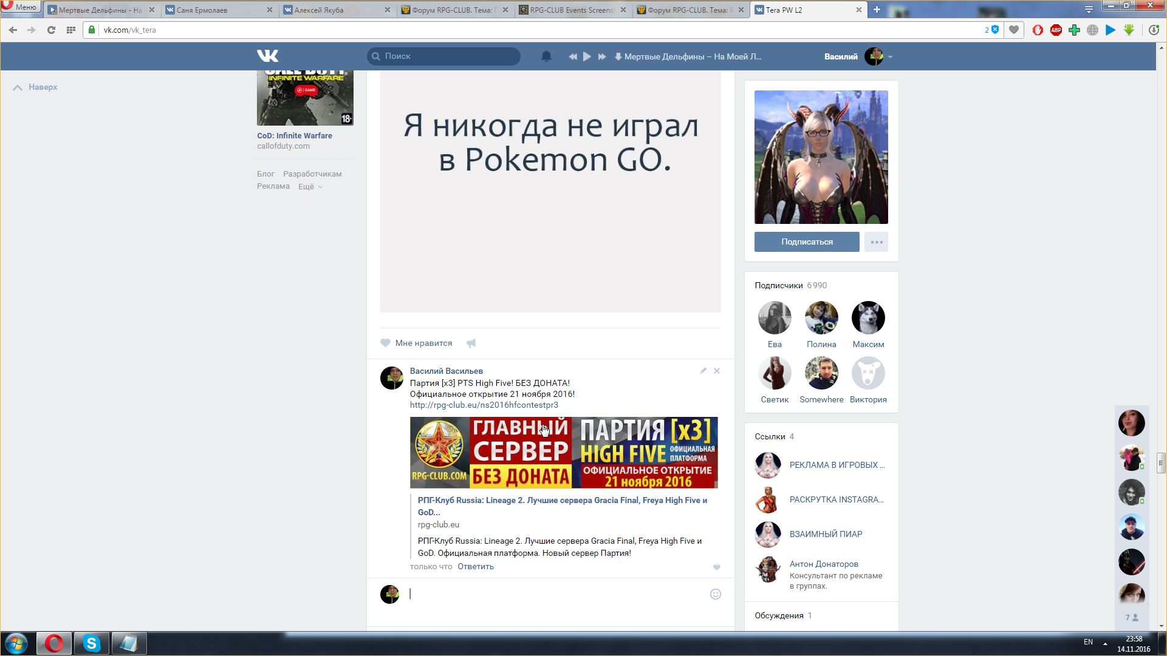The image size is (1167, 656).
Task: Play the current track in header
Action: point(587,56)
